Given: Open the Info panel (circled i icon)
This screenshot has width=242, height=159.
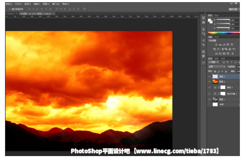Looking at the screenshot, I should 203,23.
